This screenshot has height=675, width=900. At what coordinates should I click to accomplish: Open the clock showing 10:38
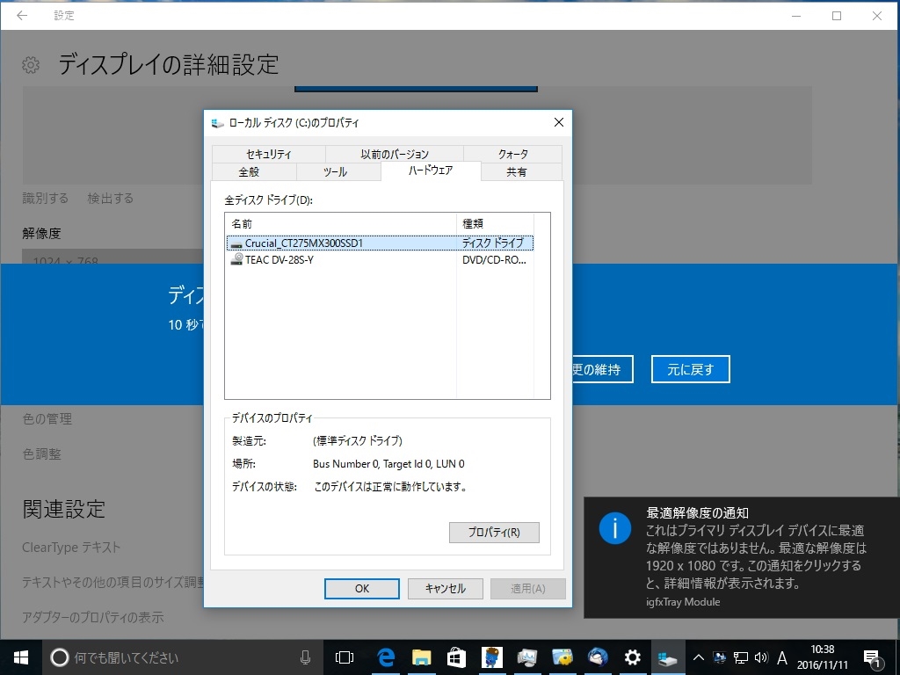(x=822, y=657)
